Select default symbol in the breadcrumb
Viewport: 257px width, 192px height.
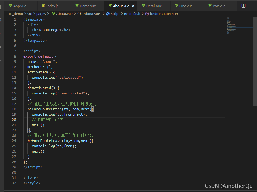click(x=135, y=14)
